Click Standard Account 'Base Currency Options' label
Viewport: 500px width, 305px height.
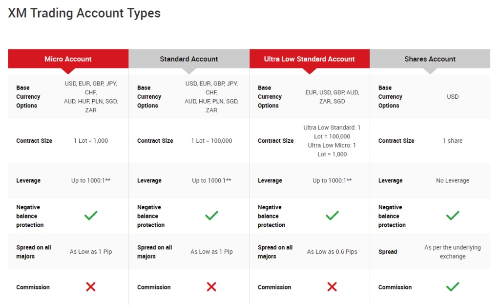(x=149, y=97)
